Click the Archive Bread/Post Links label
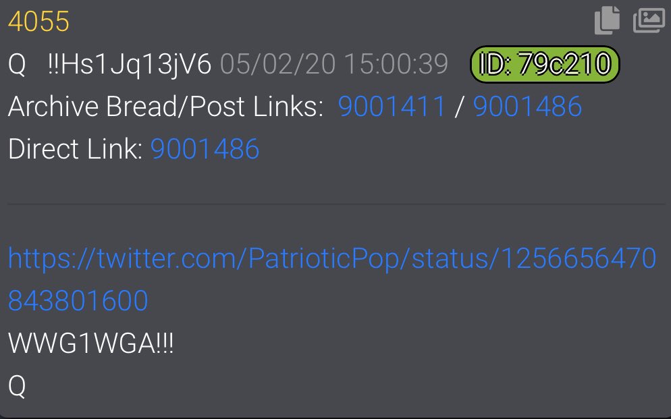 pyautogui.click(x=165, y=106)
